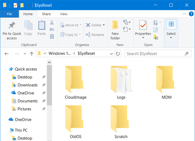
Task: Click the Properties checkmark icon
Action: [x=143, y=25]
